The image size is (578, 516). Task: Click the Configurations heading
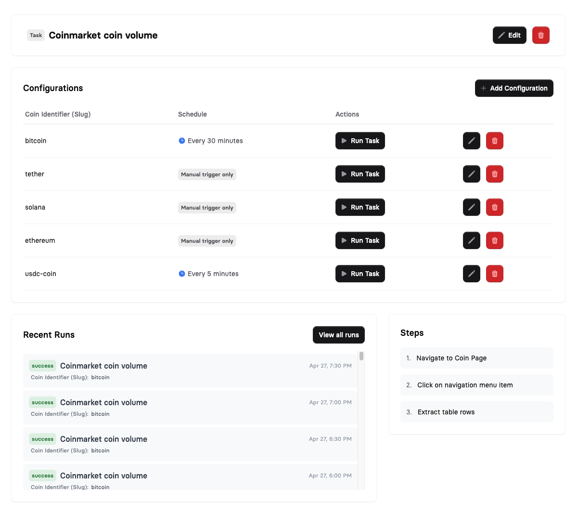click(x=53, y=88)
